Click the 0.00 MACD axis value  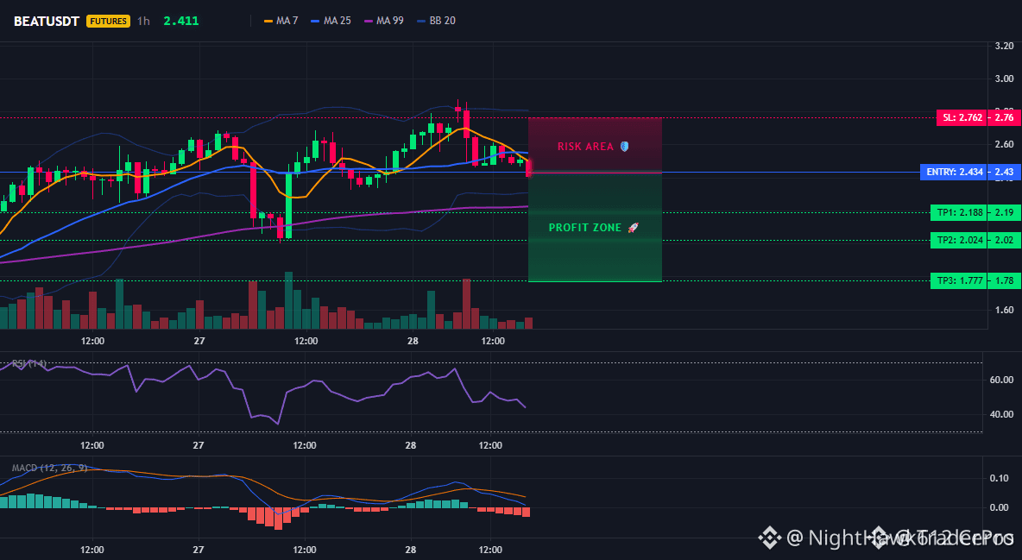coord(1000,507)
